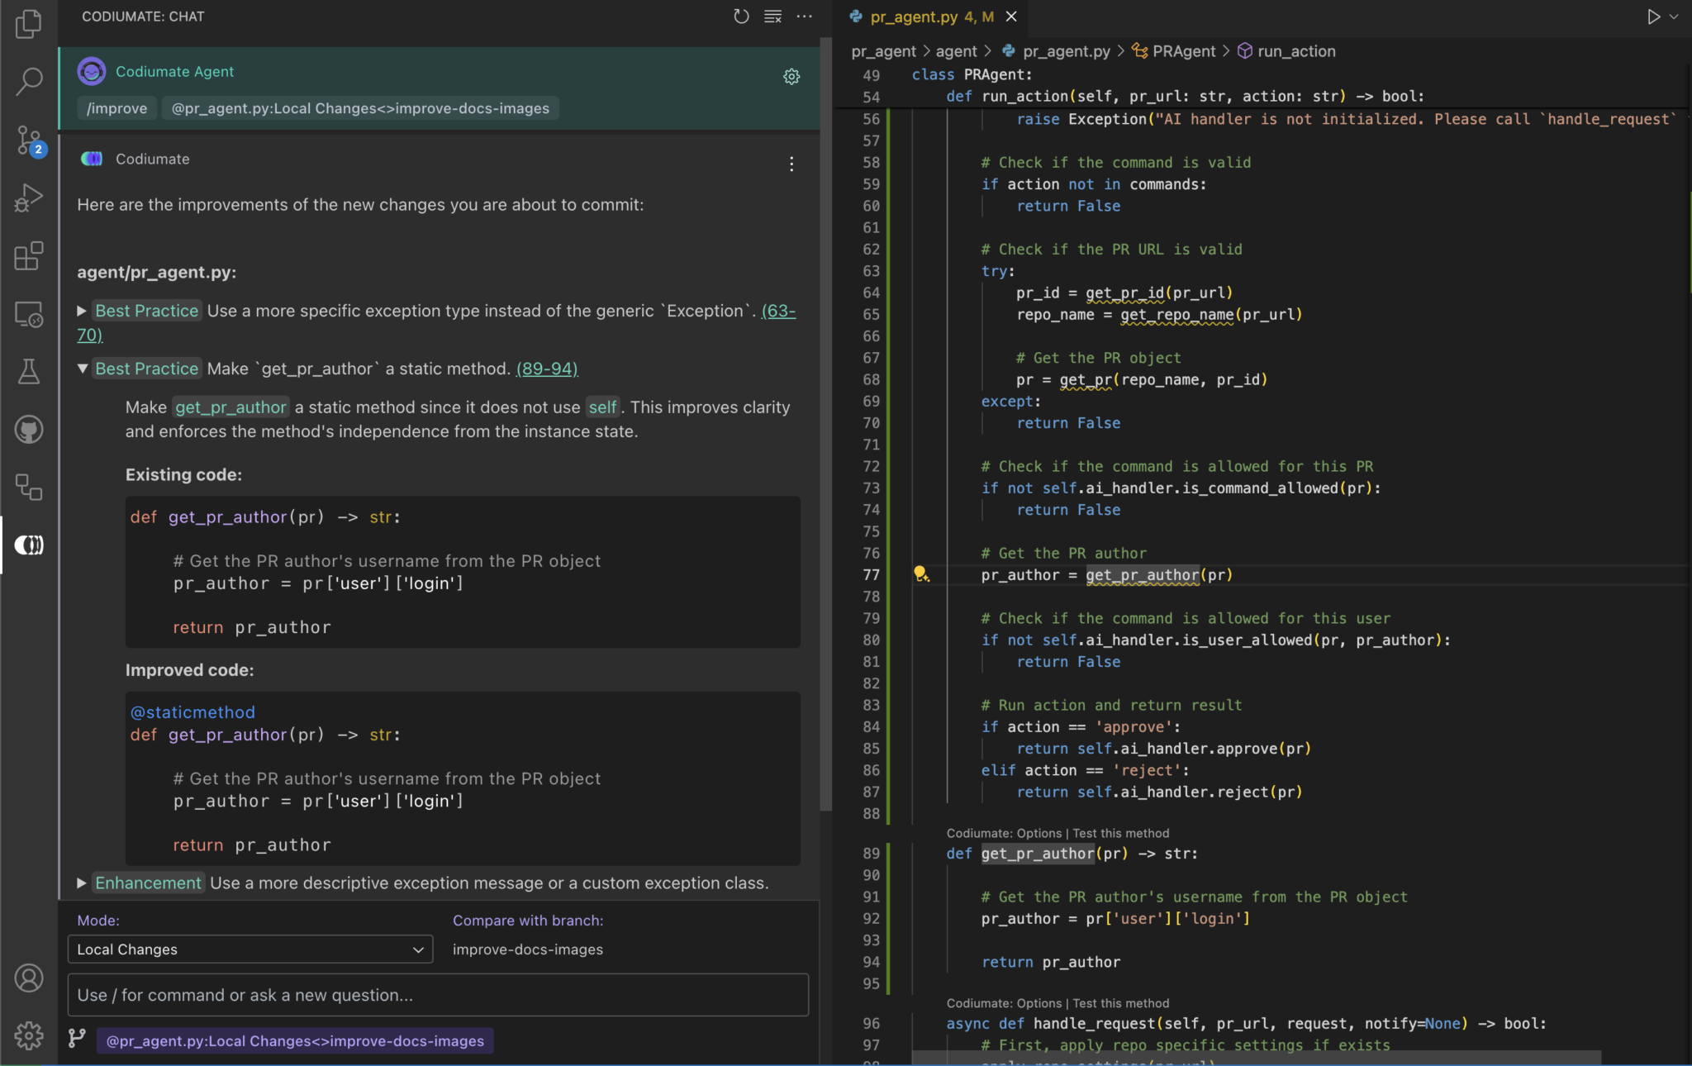
Task: Open the Extensions view icon
Action: [29, 256]
